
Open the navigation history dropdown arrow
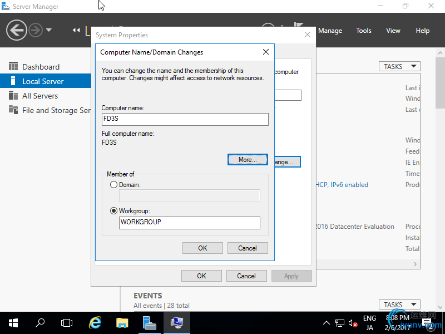[x=49, y=30]
